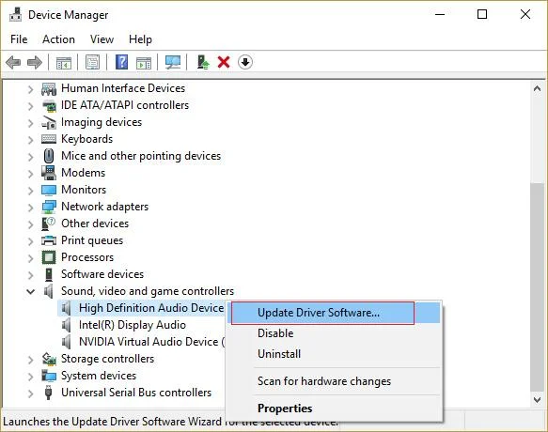Image resolution: width=548 pixels, height=432 pixels.
Task: Click the Scan for hardware changes monitor icon
Action: 173,63
